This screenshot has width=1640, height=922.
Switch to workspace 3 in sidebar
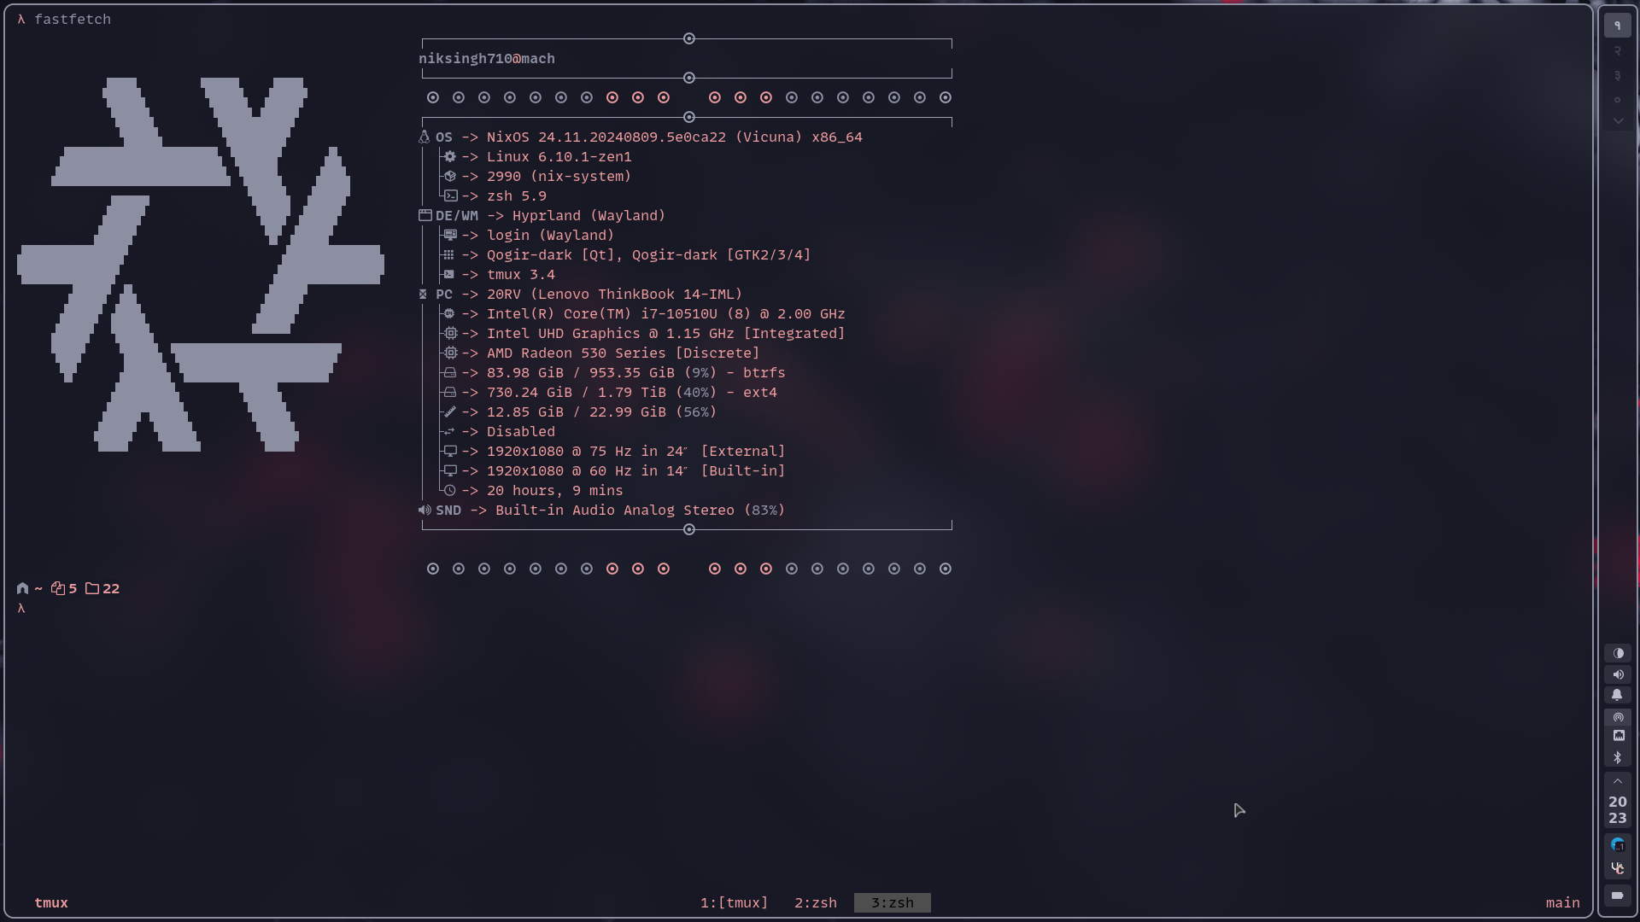(x=1617, y=76)
